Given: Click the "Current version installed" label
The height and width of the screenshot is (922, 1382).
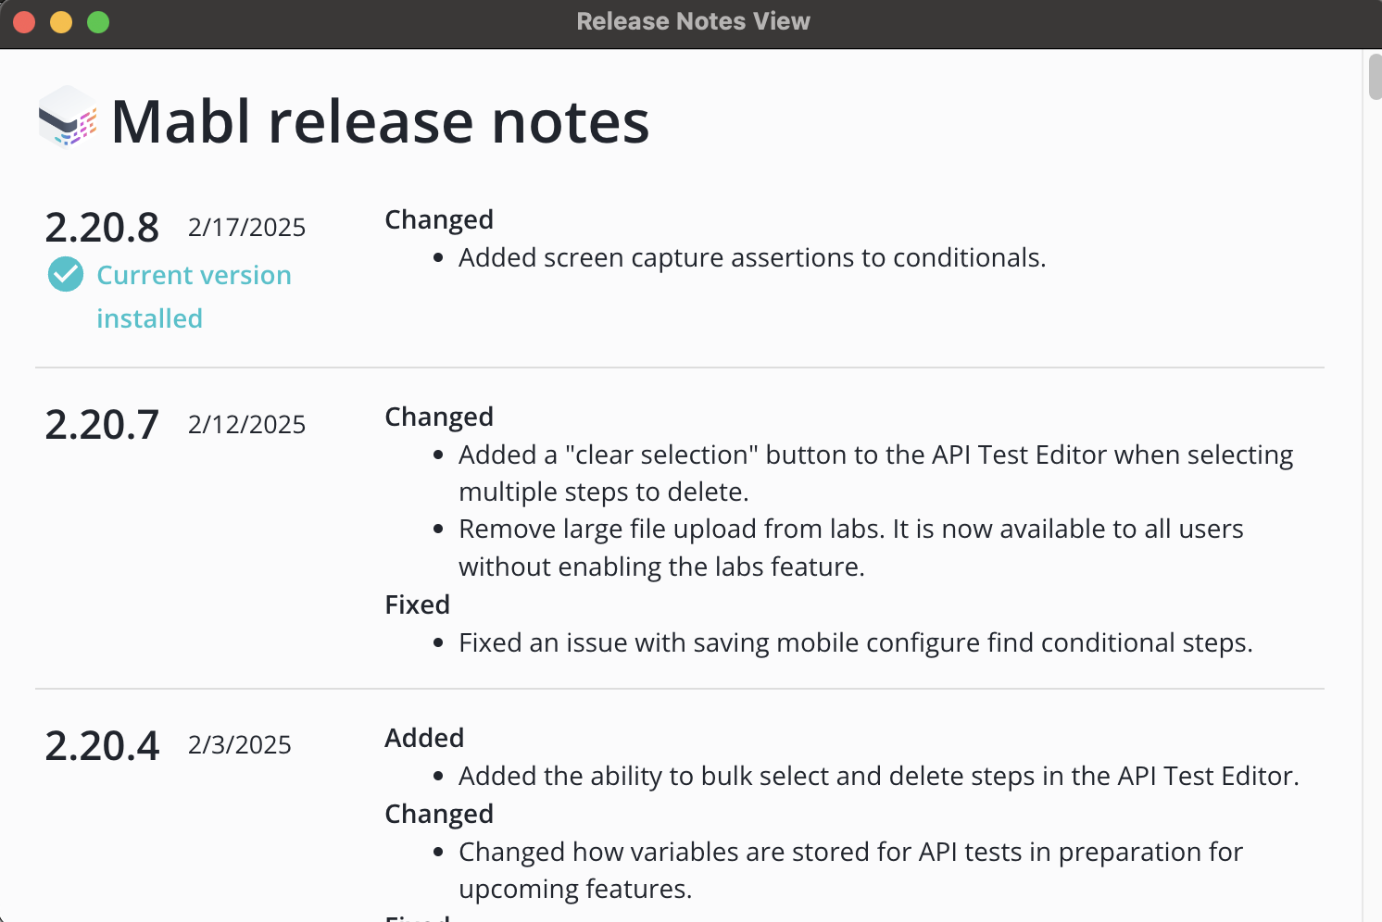Looking at the screenshot, I should pos(194,296).
